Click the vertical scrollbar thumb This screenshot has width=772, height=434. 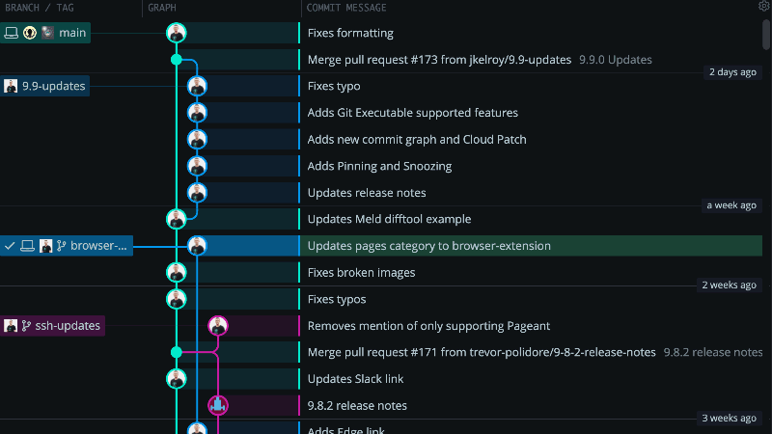coord(766,35)
